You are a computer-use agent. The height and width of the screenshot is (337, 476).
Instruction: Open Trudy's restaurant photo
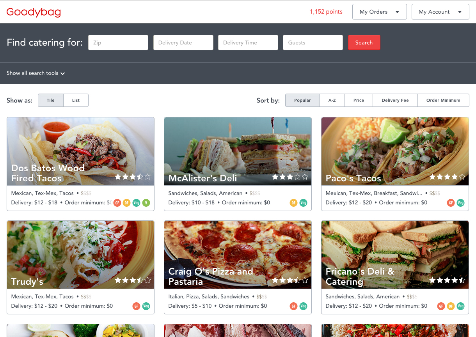[x=81, y=255]
